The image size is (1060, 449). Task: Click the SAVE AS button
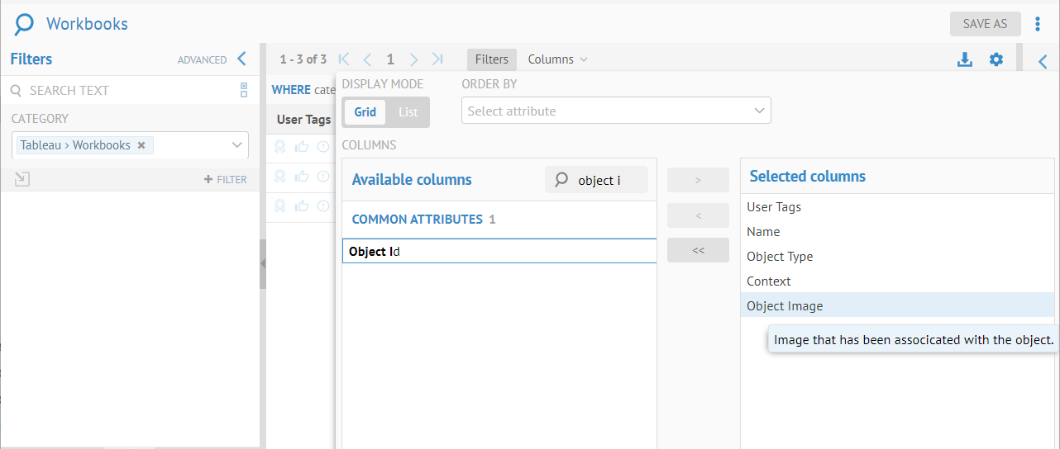[985, 24]
